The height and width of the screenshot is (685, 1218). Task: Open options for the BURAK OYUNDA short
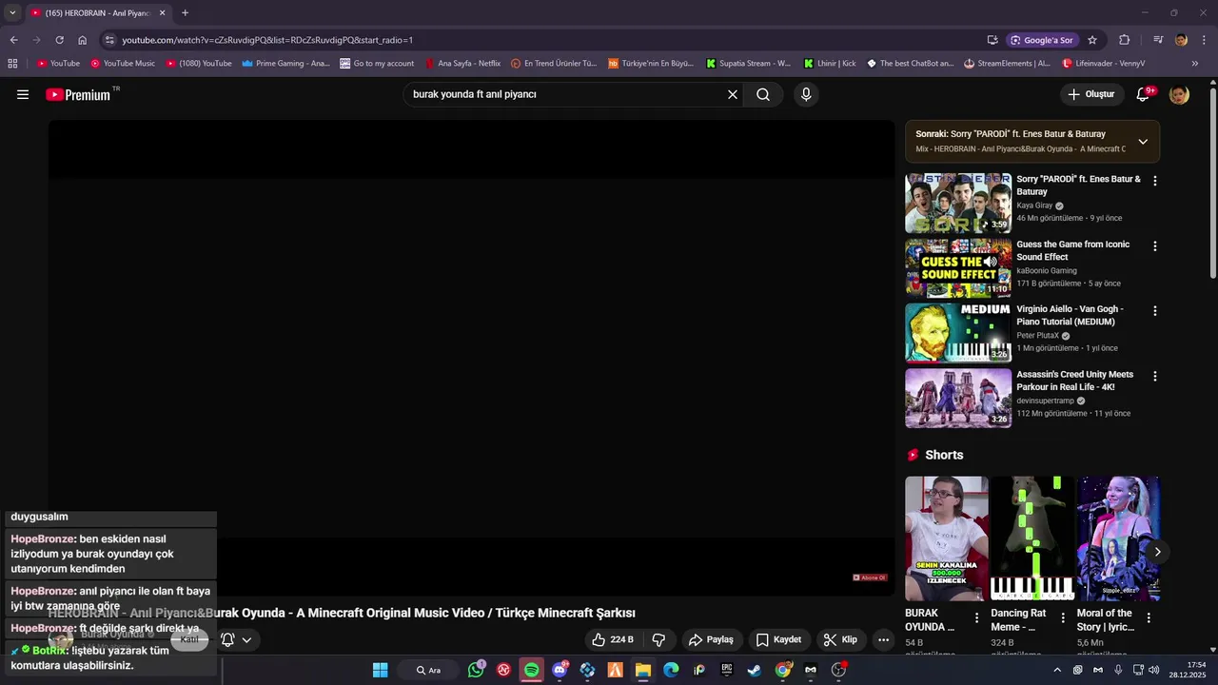point(976,617)
